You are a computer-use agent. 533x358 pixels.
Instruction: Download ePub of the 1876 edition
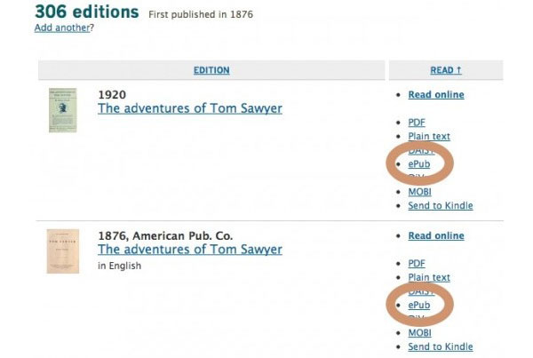coord(419,306)
